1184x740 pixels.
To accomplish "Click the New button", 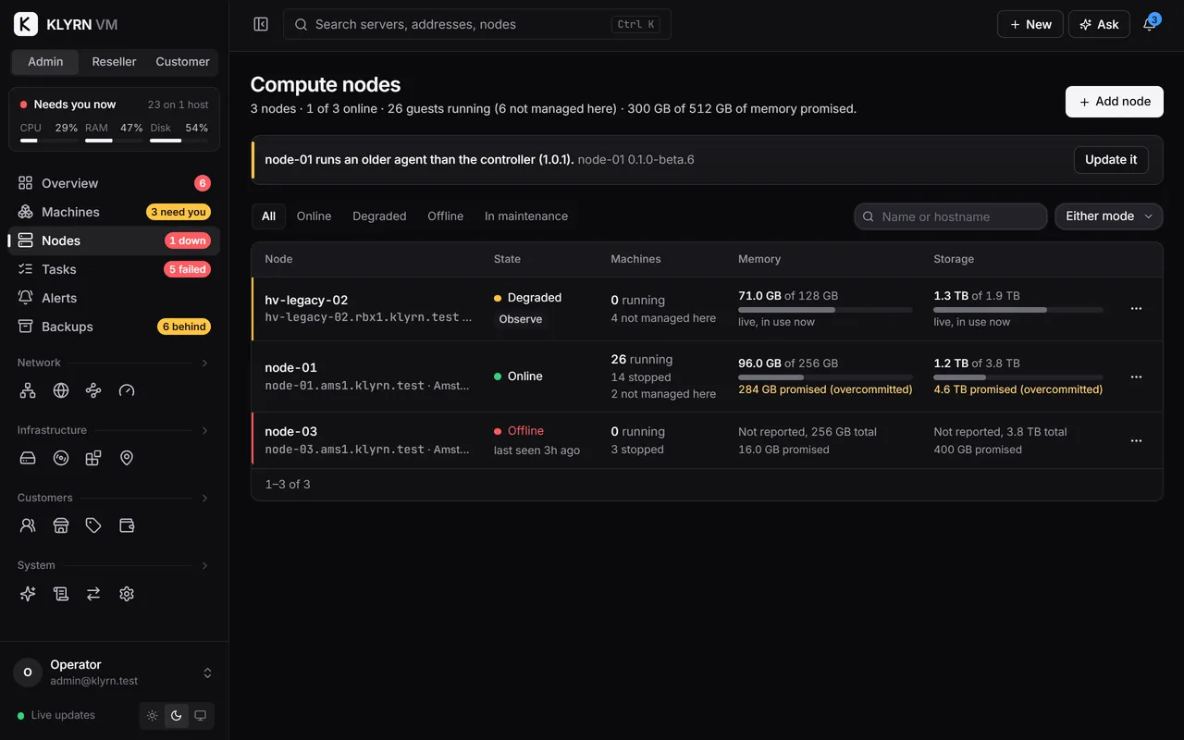I will [x=1030, y=24].
